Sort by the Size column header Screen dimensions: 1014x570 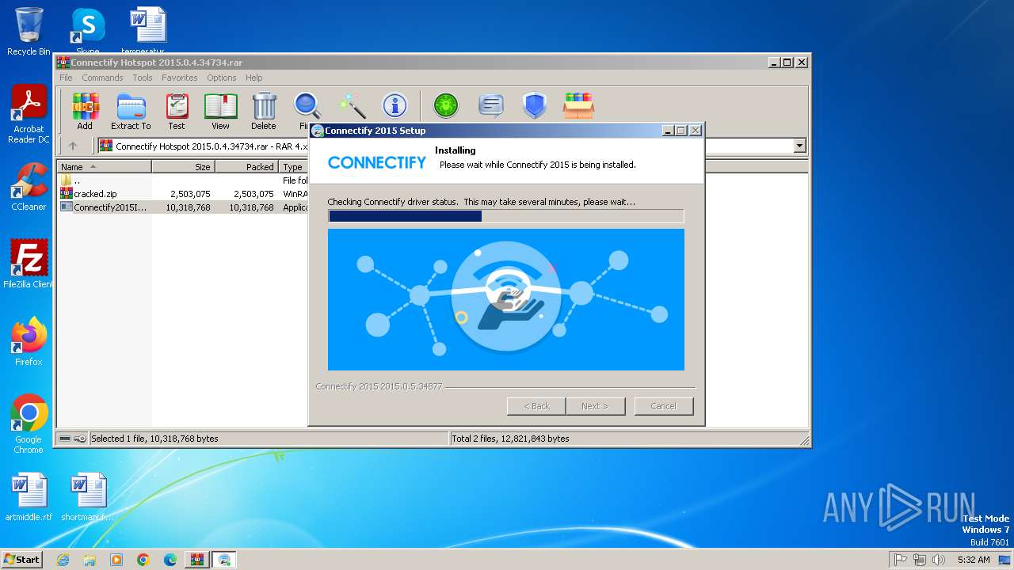pos(184,167)
